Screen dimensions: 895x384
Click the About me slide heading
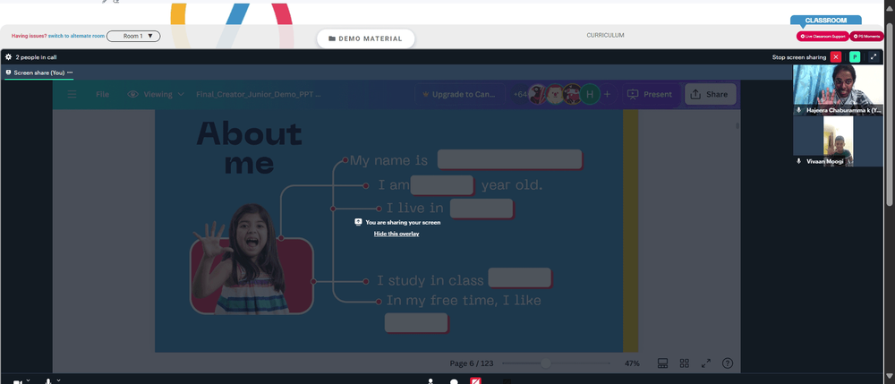click(249, 148)
